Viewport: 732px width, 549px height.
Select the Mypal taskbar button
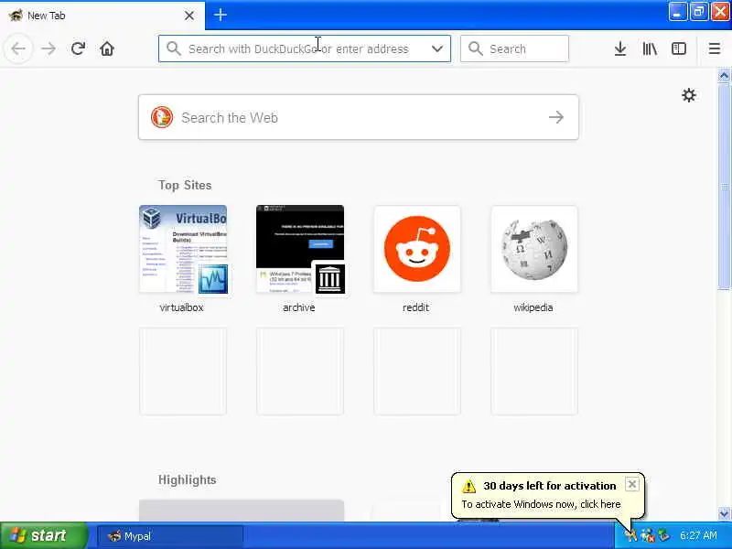[170, 536]
